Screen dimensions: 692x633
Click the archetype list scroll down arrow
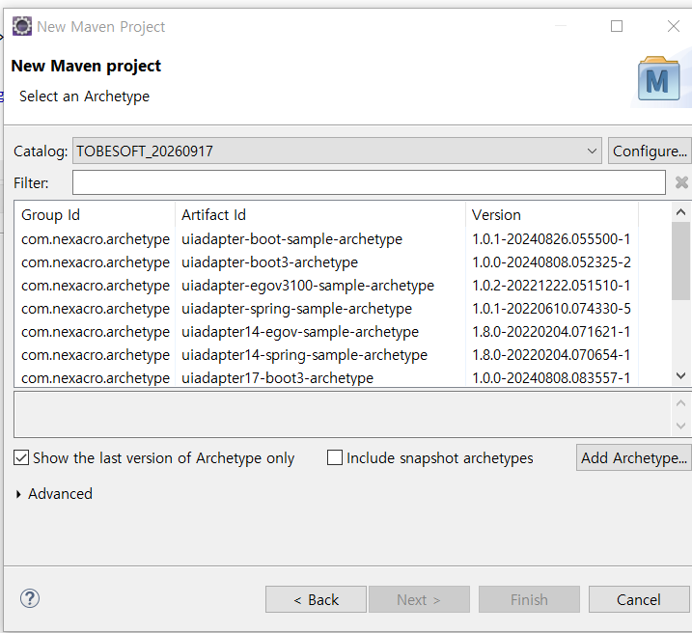680,375
